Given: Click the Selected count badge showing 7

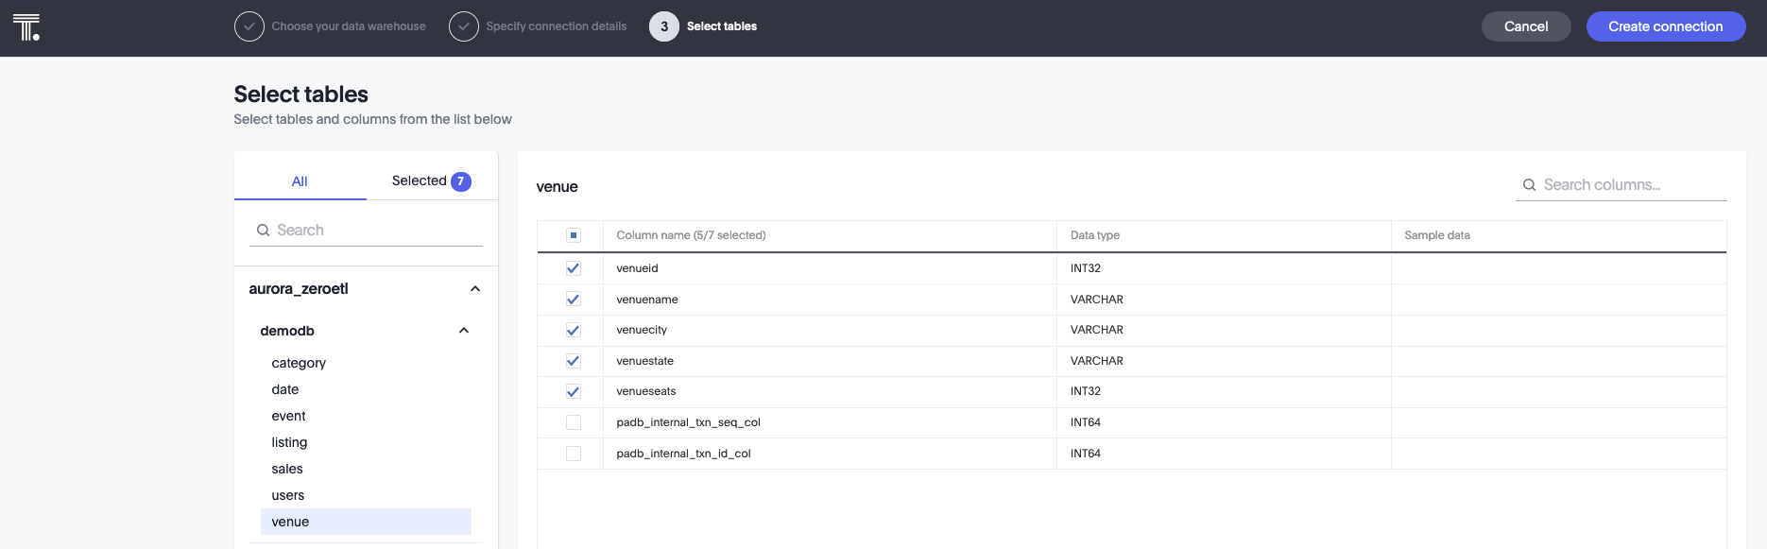Looking at the screenshot, I should 461,181.
